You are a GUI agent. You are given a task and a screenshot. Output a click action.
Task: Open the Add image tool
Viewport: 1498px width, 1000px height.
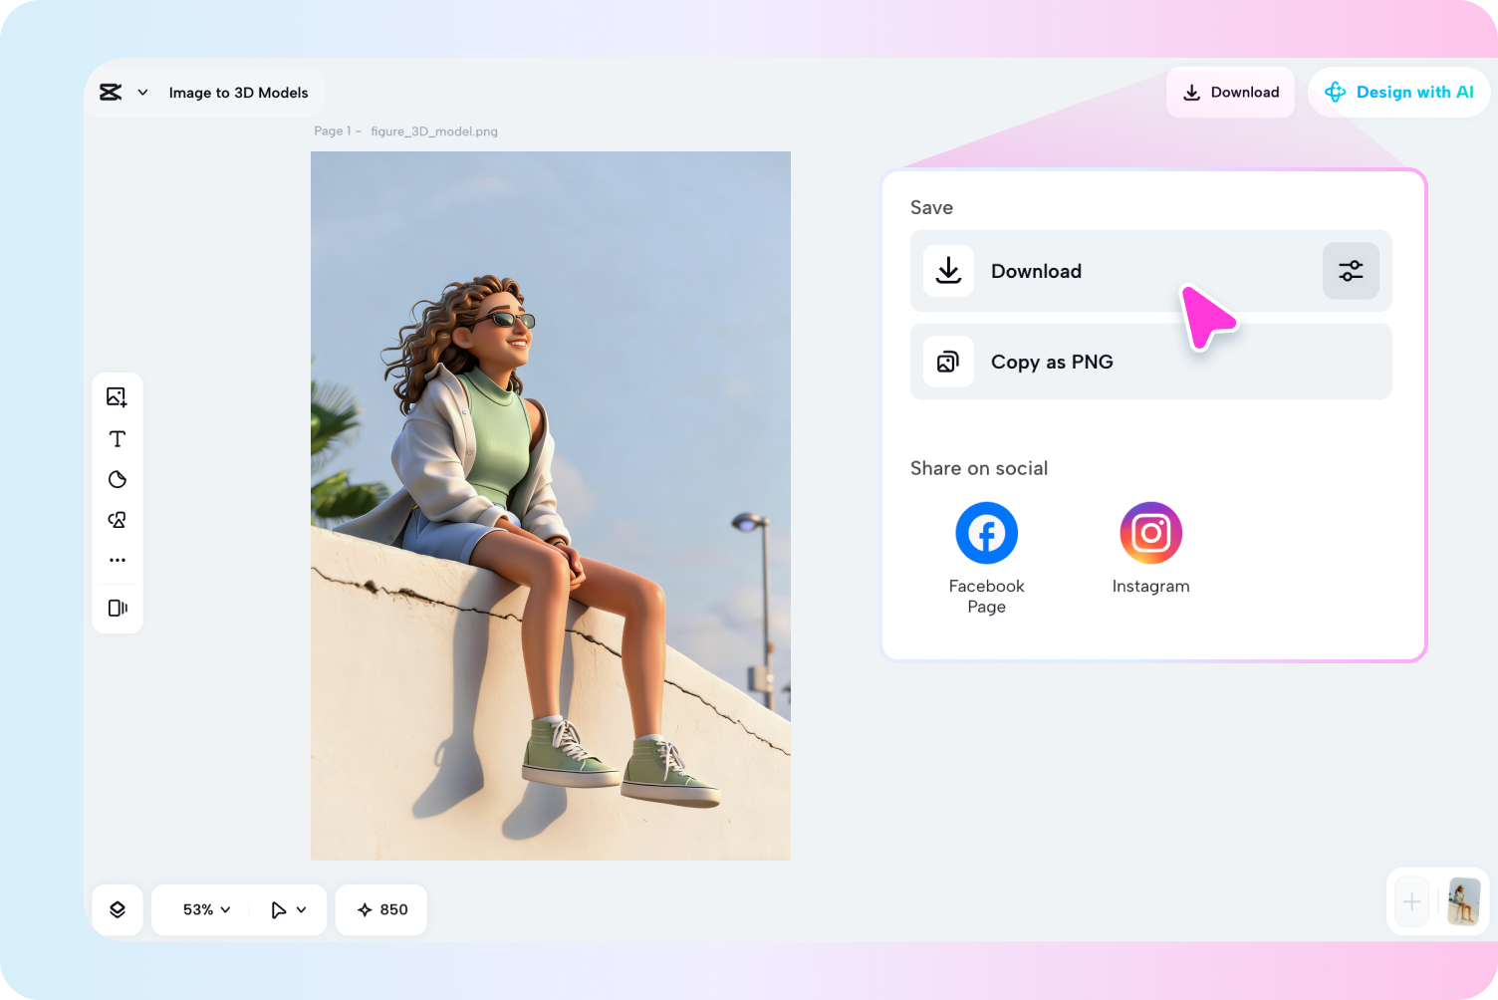click(x=117, y=396)
